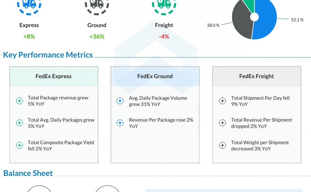The image size is (311, 192).
Task: Select the bullet icon beside Total Shipment Per Day
Action: click(x=222, y=101)
